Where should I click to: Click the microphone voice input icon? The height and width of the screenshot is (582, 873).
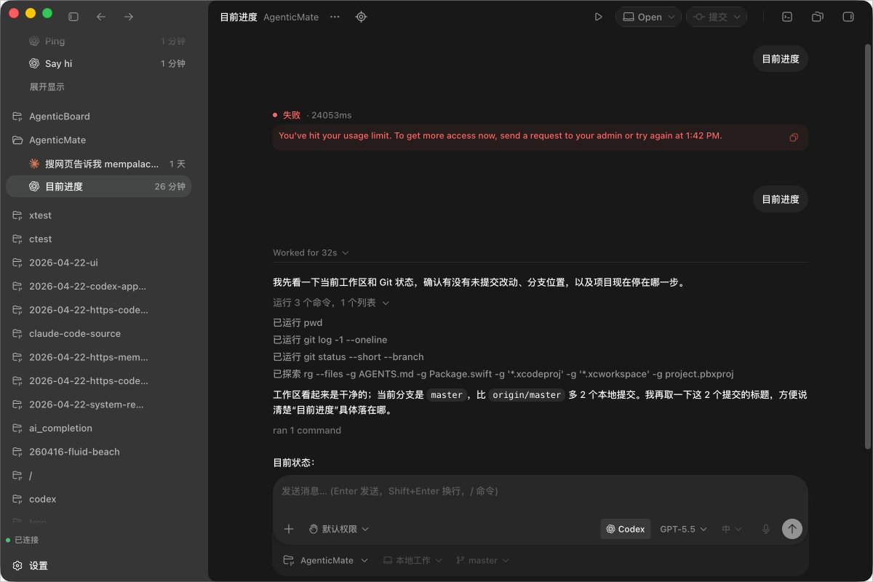[x=765, y=529]
